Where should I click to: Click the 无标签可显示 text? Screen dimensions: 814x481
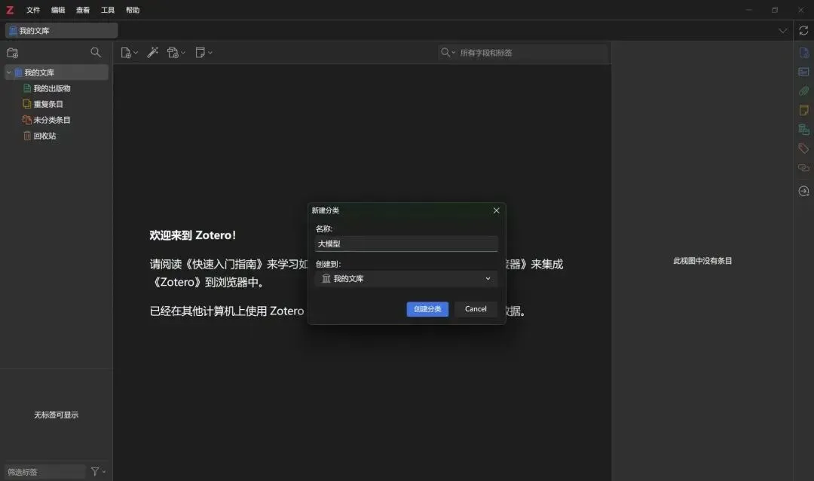[x=56, y=415]
